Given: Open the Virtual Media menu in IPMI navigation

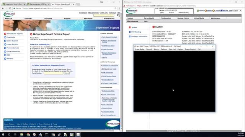Looking at the screenshot, I should tap(199, 18).
